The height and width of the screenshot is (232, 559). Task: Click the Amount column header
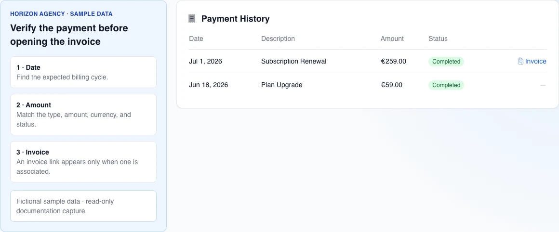pos(392,39)
